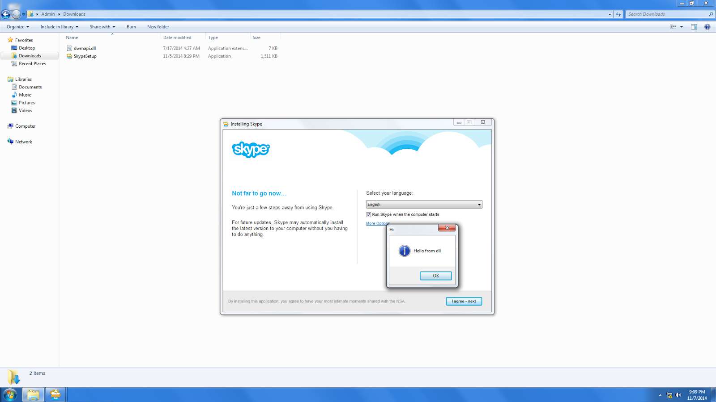Open the Organize menu

click(x=18, y=27)
